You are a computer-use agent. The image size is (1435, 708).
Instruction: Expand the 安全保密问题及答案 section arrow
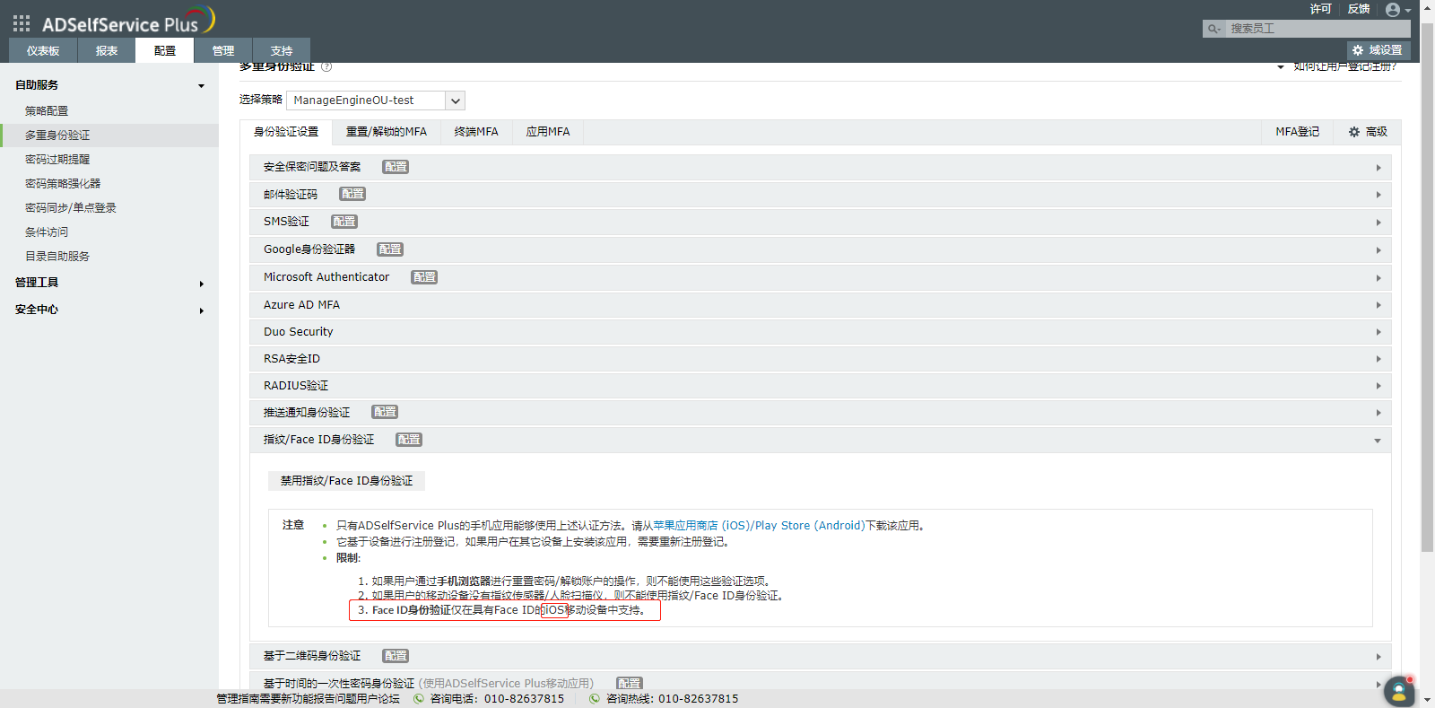(x=1378, y=168)
